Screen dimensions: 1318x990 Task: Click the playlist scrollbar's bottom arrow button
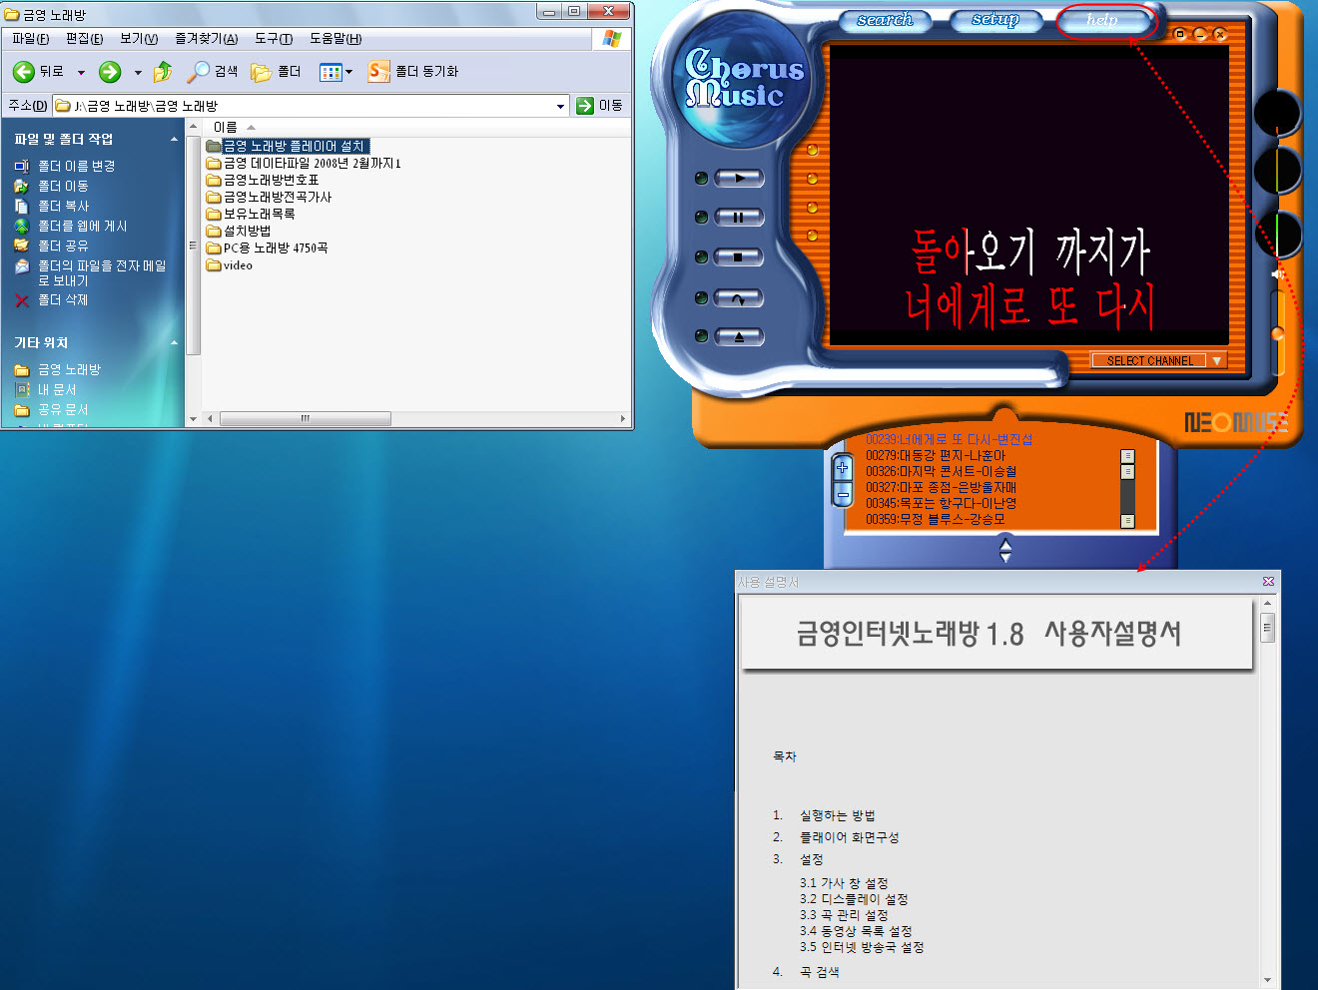click(1127, 520)
